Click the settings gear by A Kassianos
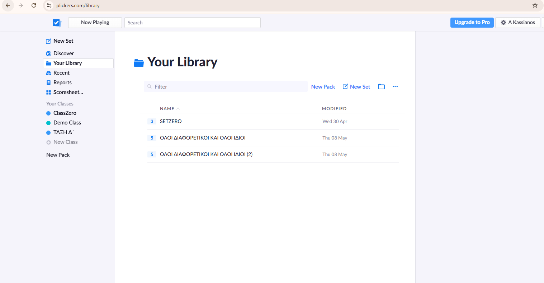 503,23
